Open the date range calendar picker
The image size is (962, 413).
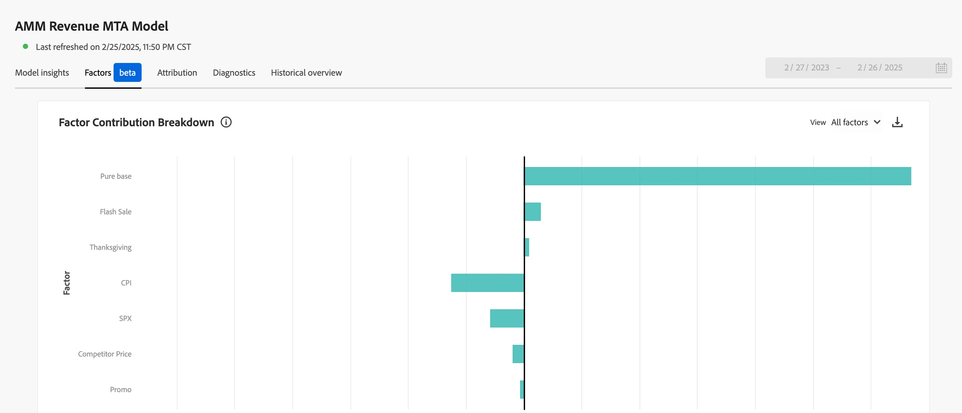(941, 68)
